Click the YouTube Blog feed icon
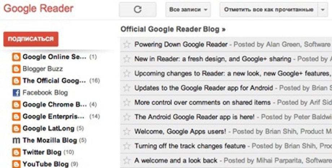This screenshot has width=332, height=168. (x=16, y=164)
